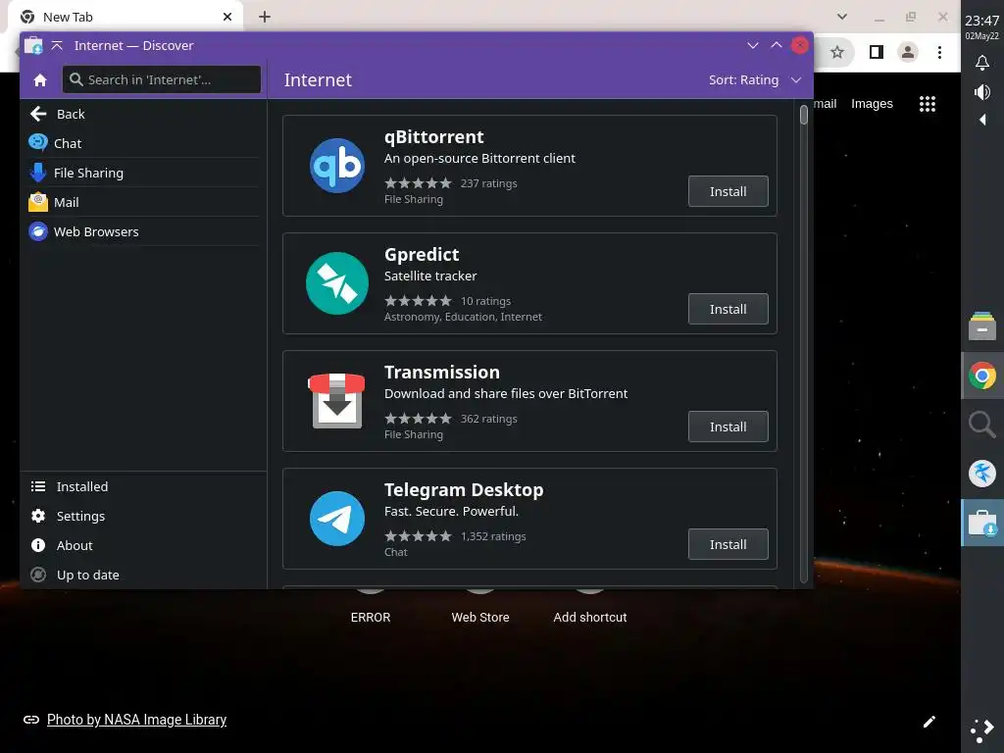Click the Mail envelope icon
This screenshot has width=1004, height=753.
pos(38,202)
